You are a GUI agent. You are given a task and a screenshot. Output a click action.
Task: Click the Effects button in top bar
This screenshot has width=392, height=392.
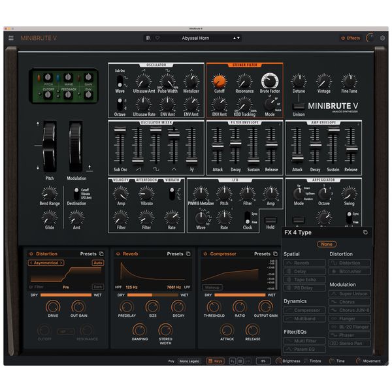point(350,38)
